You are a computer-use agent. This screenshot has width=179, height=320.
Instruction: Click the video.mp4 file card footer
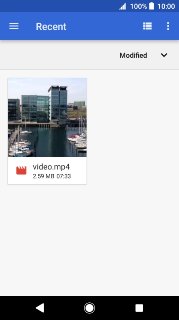47,170
